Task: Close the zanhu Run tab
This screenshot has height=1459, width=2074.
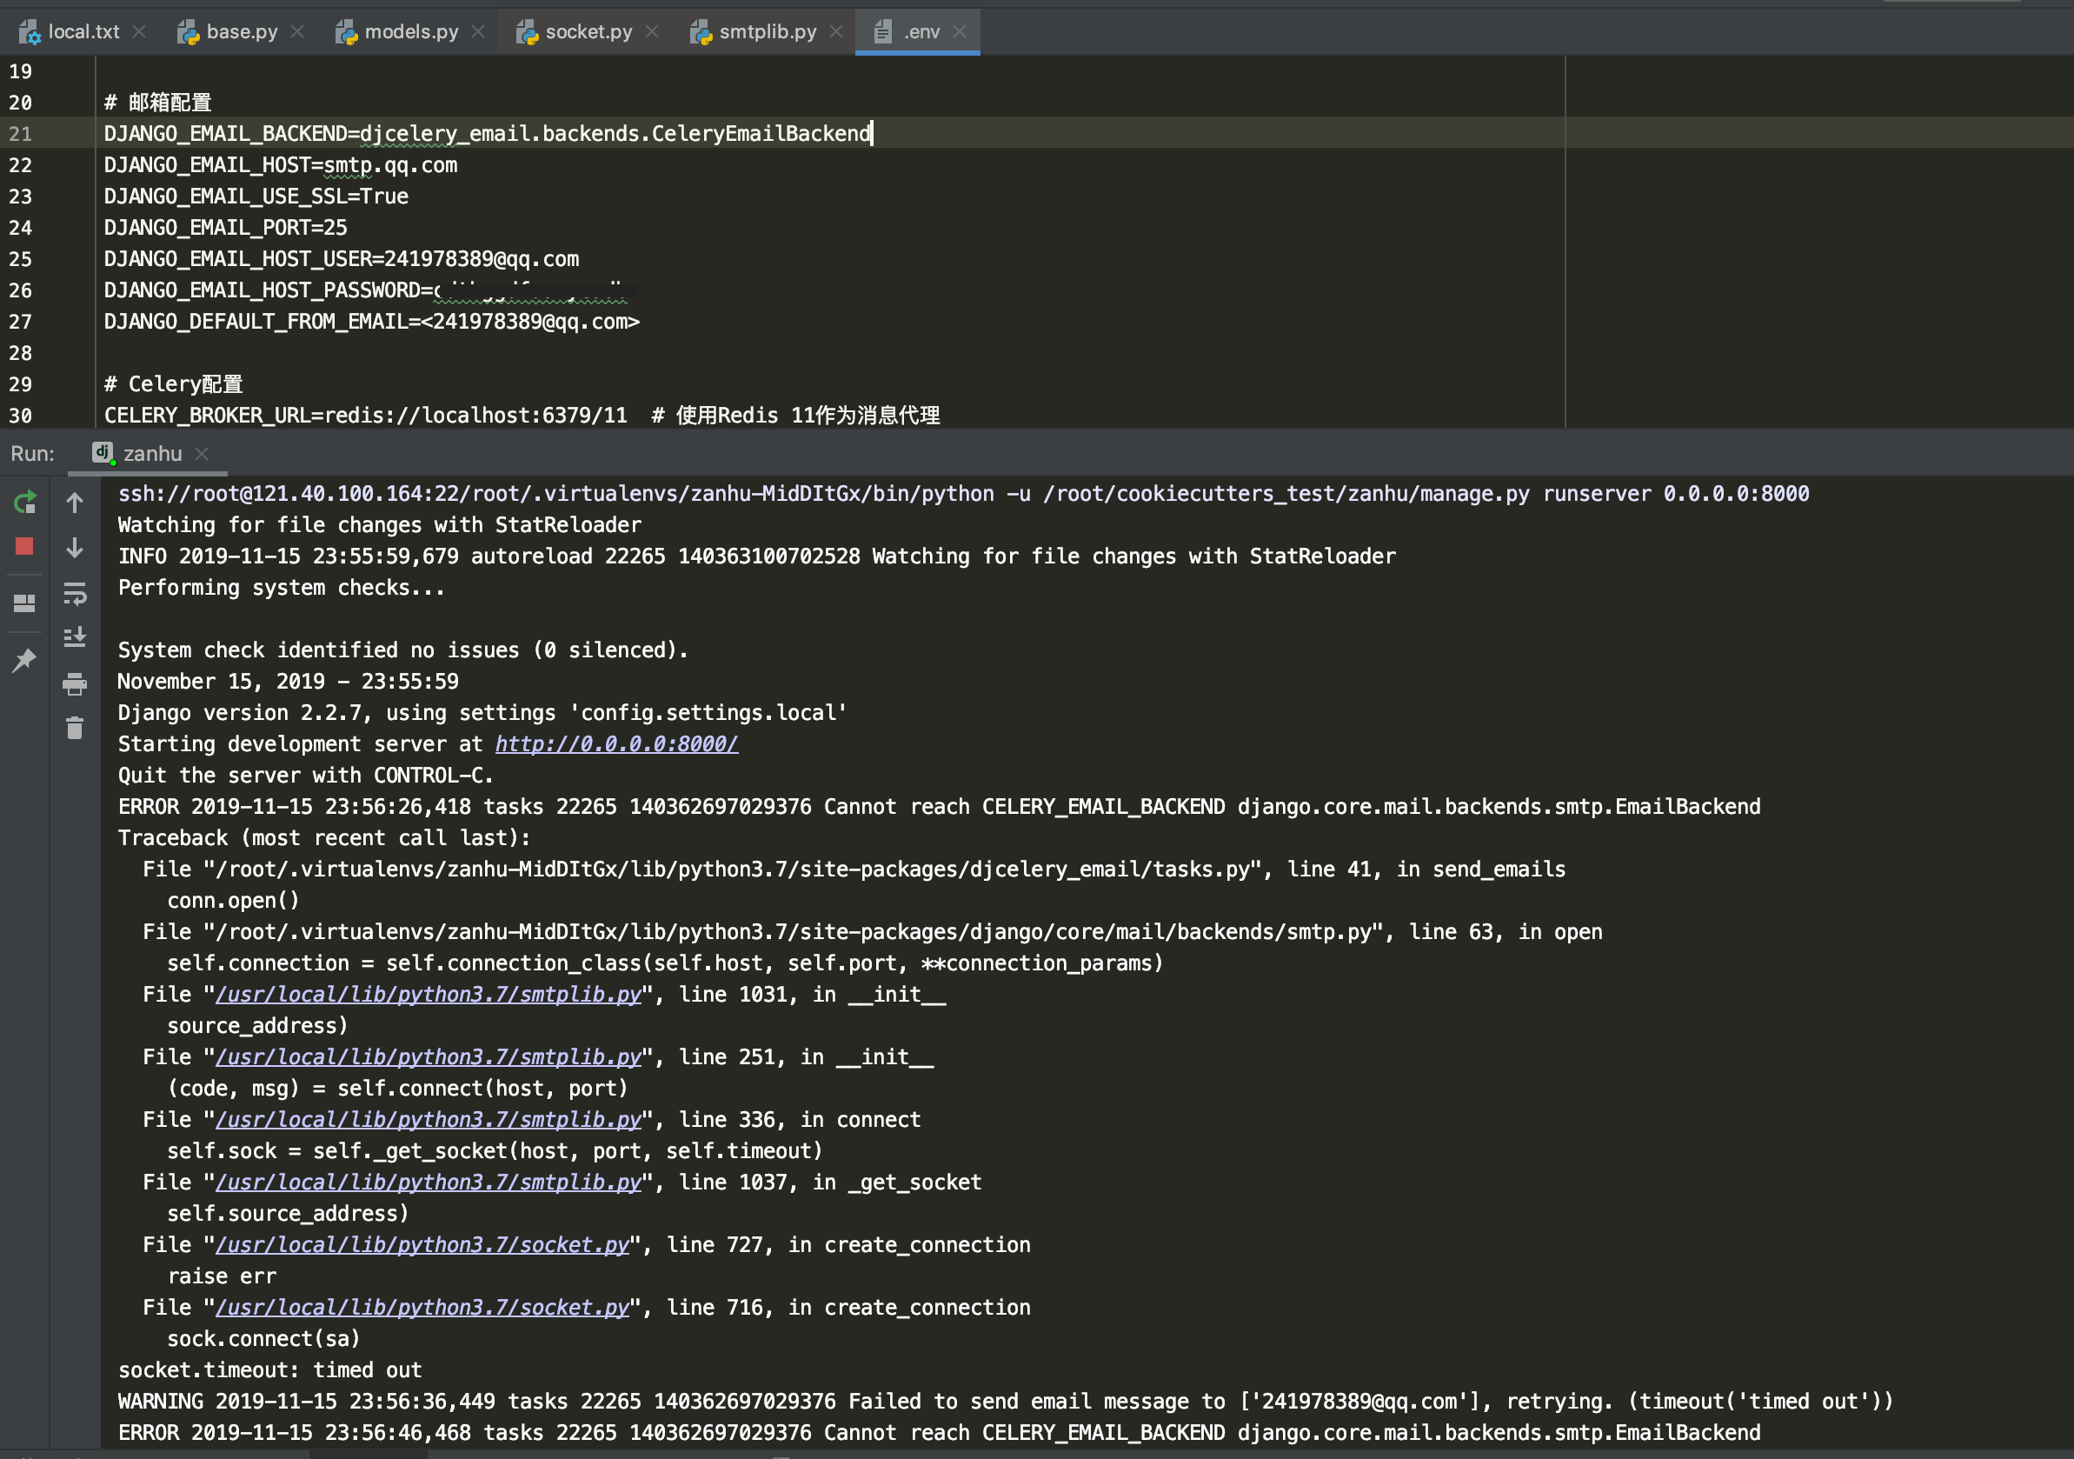Action: coord(203,454)
